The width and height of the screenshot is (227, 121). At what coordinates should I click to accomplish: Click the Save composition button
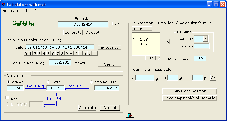[x=190, y=91]
